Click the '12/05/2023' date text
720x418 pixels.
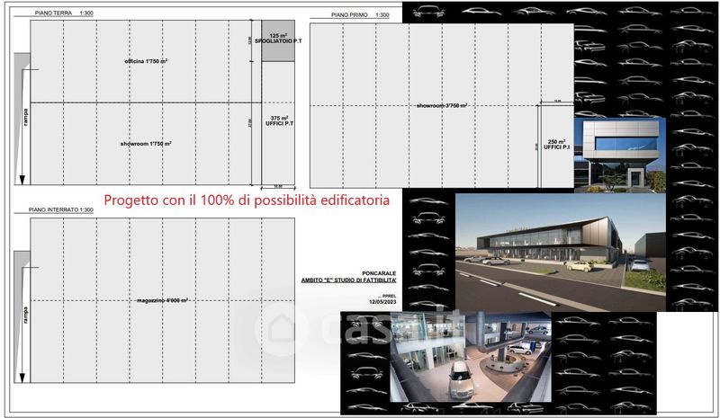(x=382, y=302)
